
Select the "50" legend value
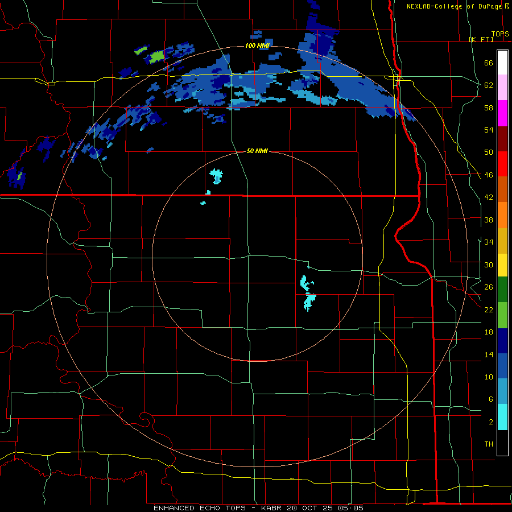489,152
